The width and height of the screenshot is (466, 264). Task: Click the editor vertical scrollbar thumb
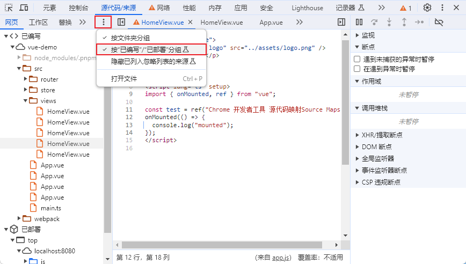coord(345,102)
